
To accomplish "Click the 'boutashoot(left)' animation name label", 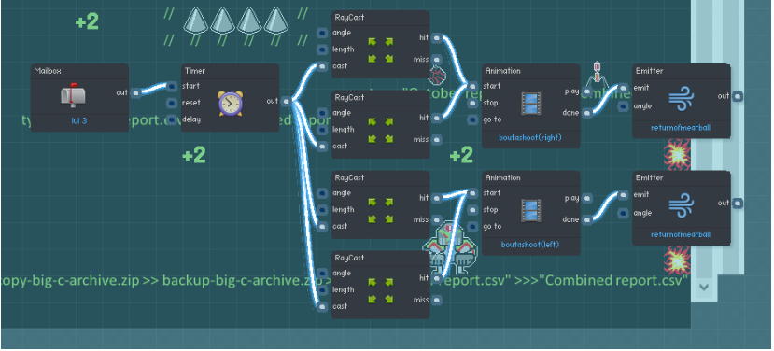I will coord(531,245).
